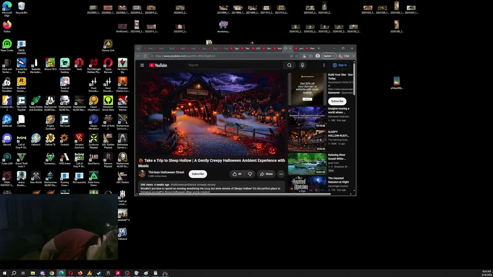This screenshot has height=277, width=493.
Task: Start voice search with the microphone icon
Action: point(302,65)
